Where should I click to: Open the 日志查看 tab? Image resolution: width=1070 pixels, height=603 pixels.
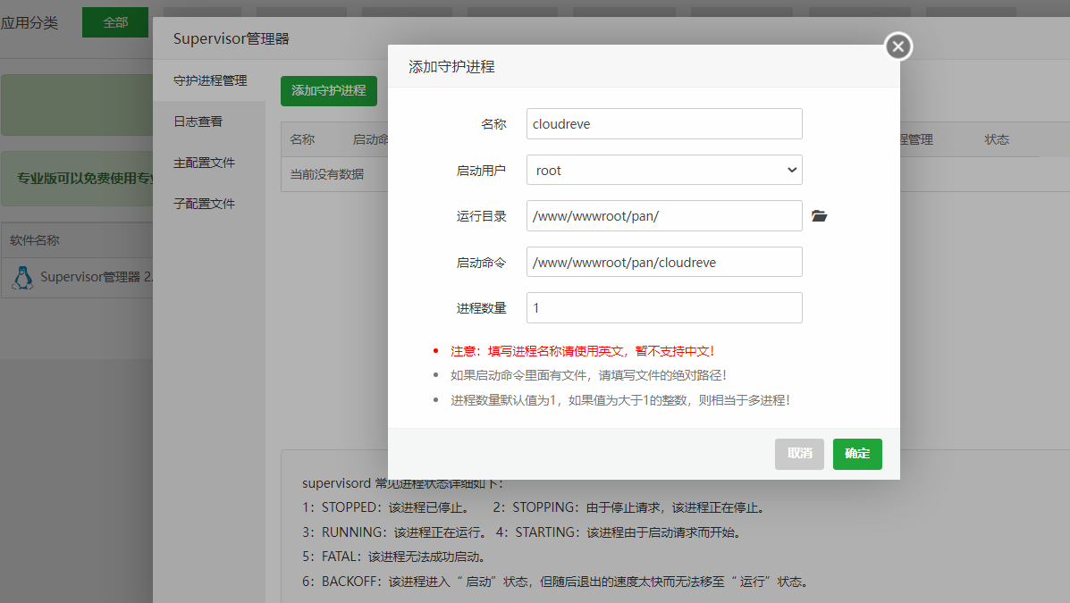(198, 121)
